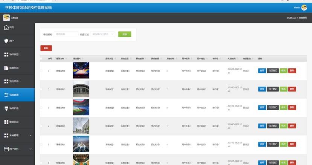312x165 pixels.
Task: Click the 场地归还 monitor icon in sidebar
Action: click(x=6, y=108)
